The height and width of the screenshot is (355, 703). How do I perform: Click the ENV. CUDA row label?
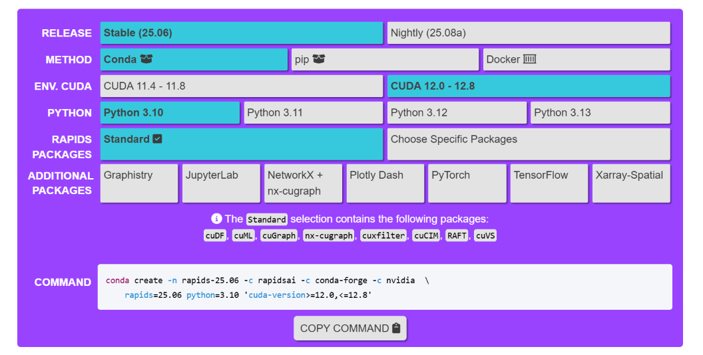[63, 86]
